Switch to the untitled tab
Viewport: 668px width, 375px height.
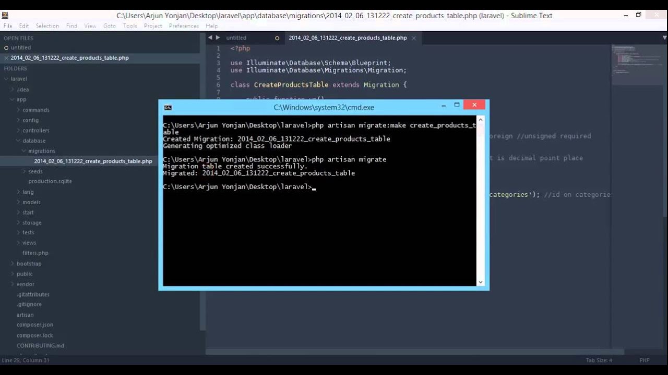(x=236, y=37)
